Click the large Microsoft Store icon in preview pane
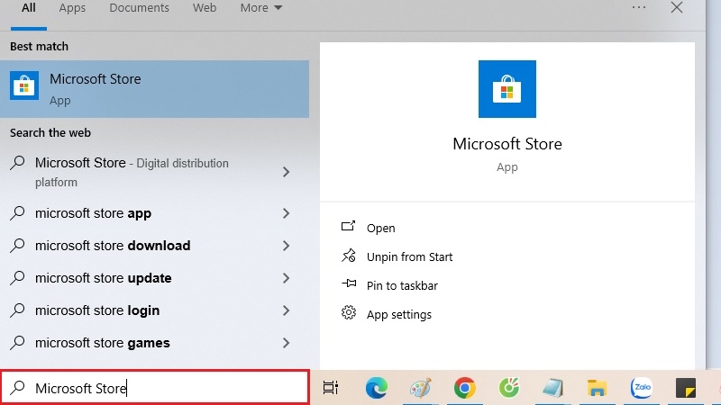Image resolution: width=721 pixels, height=405 pixels. (x=507, y=89)
